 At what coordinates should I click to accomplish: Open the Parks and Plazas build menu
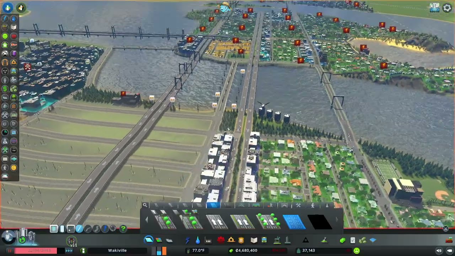(x=277, y=240)
